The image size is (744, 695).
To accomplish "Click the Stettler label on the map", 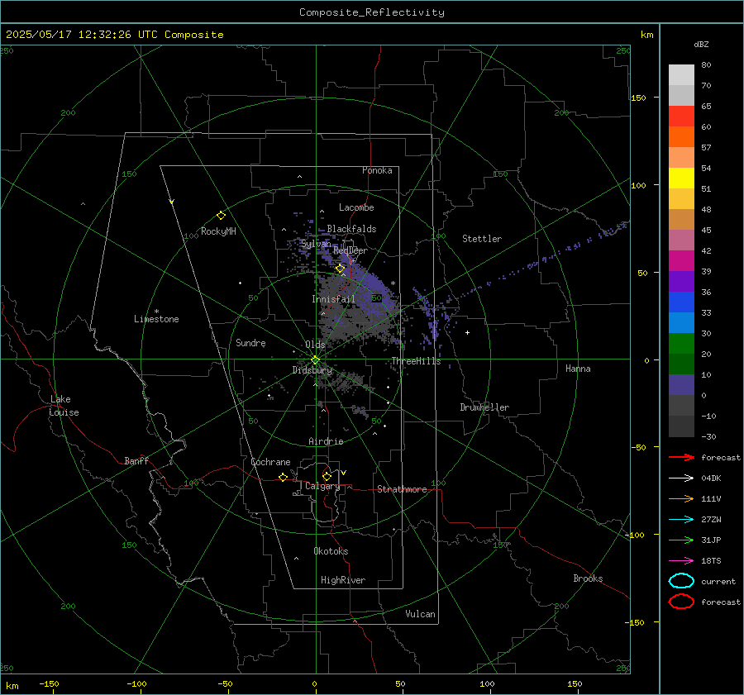I will (x=482, y=239).
